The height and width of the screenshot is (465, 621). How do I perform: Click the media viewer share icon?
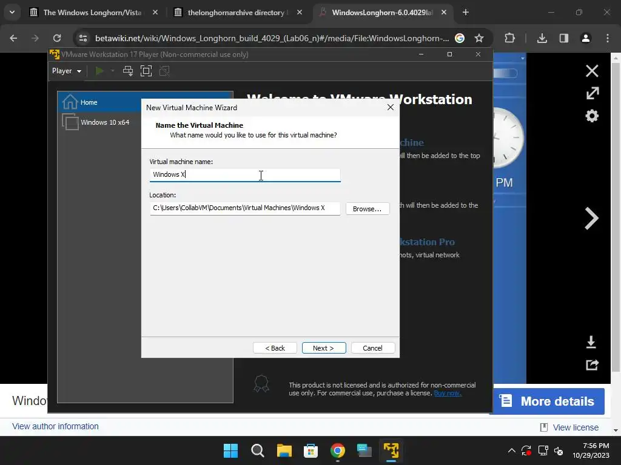592,364
